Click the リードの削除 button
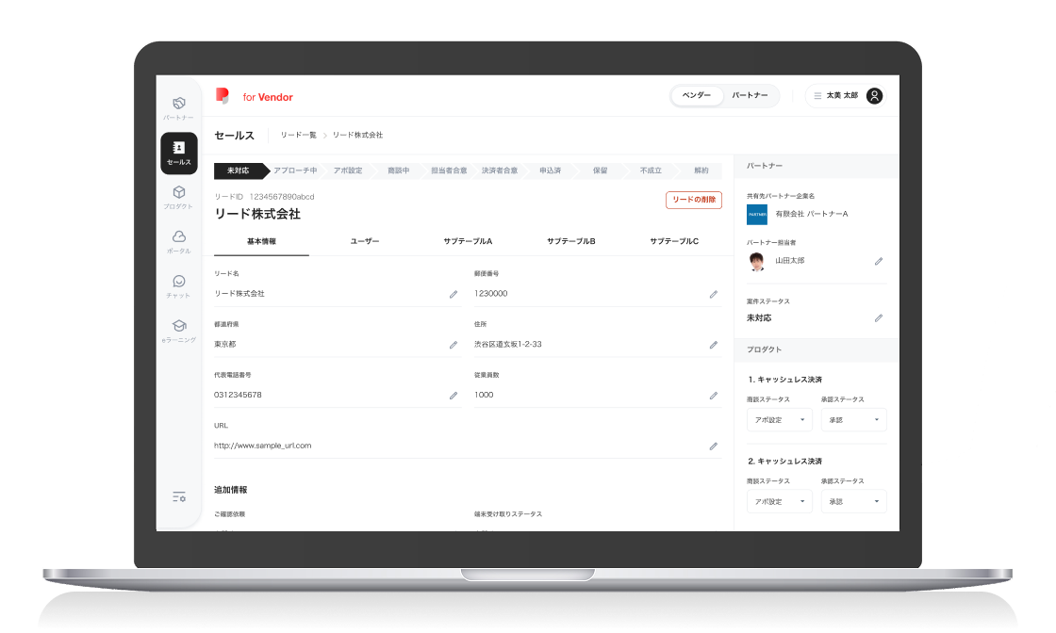The width and height of the screenshot is (1056, 633). (695, 200)
